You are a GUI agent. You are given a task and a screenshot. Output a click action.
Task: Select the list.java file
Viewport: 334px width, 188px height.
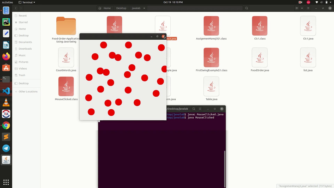pyautogui.click(x=308, y=60)
